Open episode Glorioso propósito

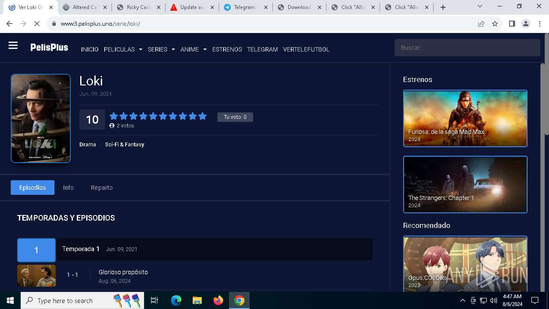[x=123, y=272]
